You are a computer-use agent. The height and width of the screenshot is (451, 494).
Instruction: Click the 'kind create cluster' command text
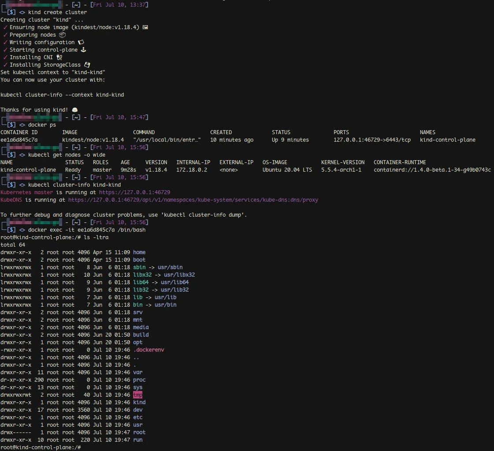click(x=57, y=12)
